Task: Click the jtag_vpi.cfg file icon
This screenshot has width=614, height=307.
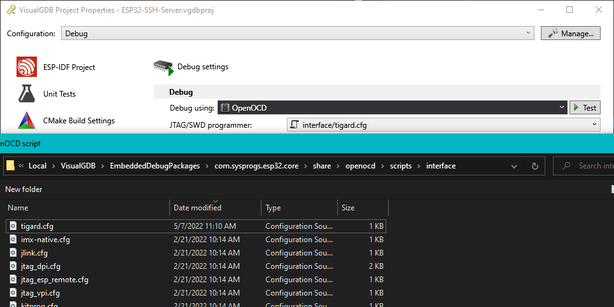Action: click(13, 293)
